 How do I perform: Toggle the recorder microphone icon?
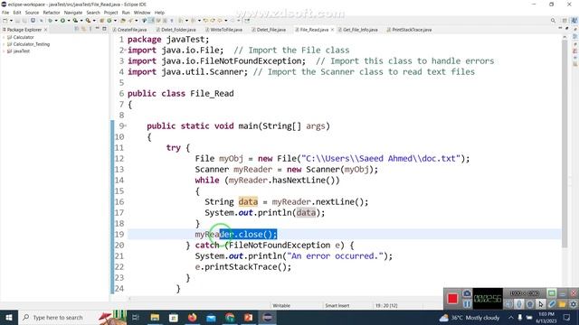tap(519, 304)
